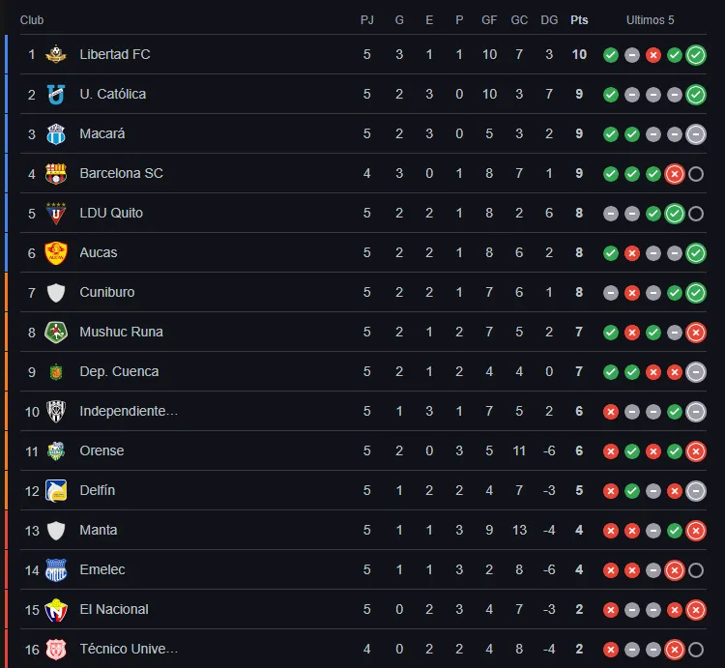The image size is (725, 668).
Task: Click the Emelec club crest
Action: [x=56, y=569]
